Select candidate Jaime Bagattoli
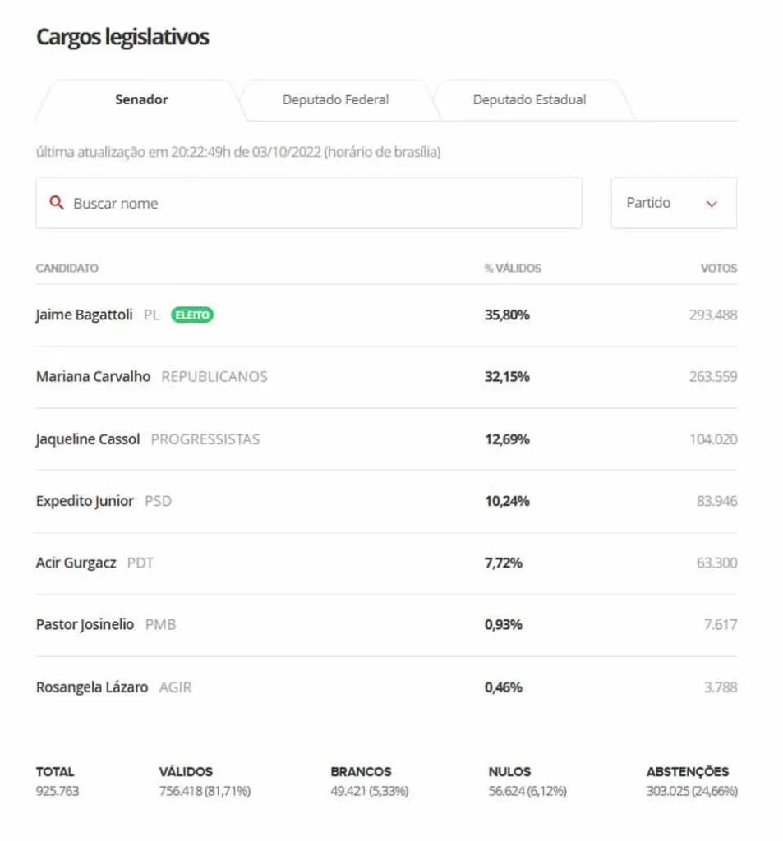This screenshot has width=783, height=841. [84, 315]
